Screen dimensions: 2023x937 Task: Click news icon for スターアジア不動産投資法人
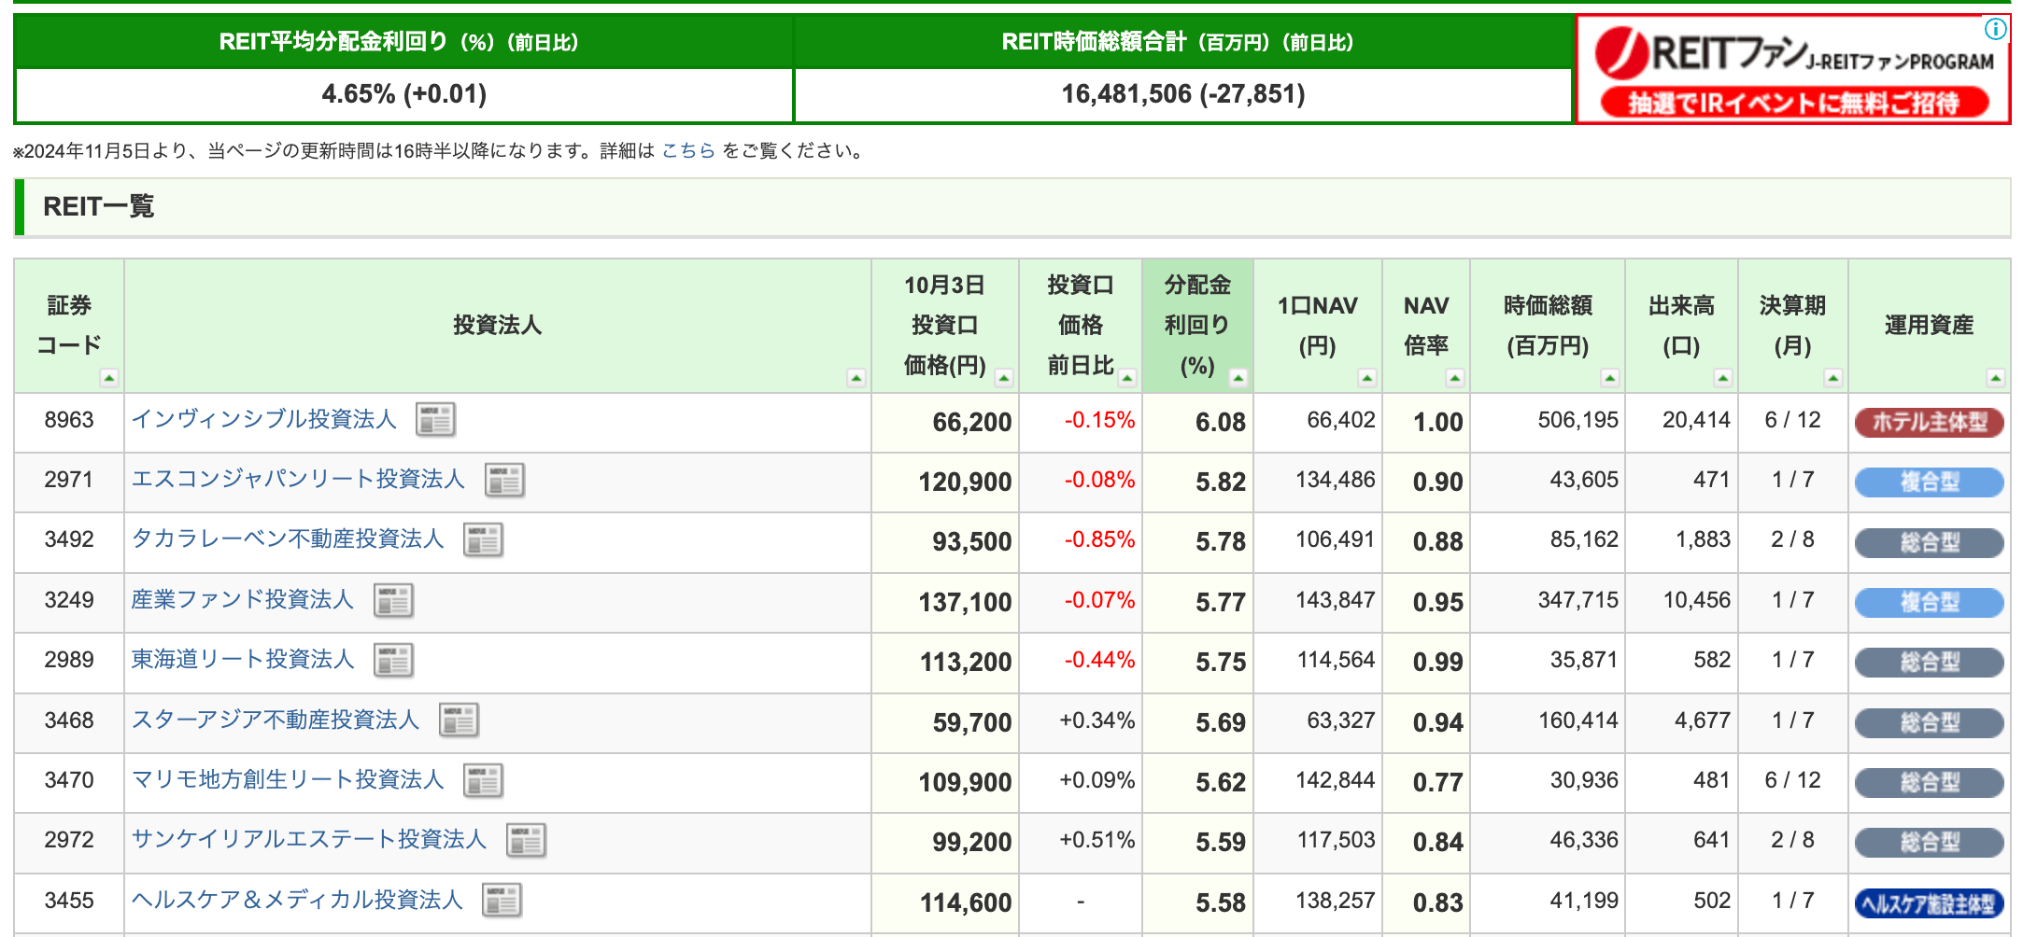[x=459, y=720]
